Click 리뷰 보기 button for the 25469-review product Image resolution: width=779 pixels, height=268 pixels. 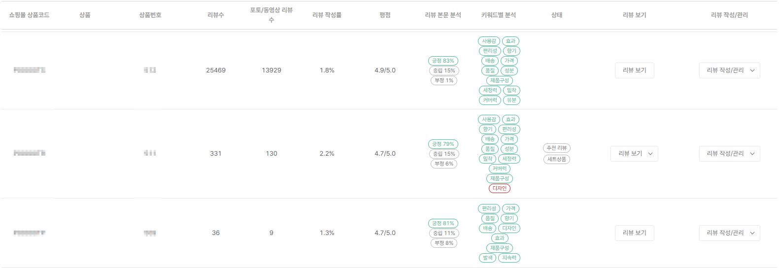coord(634,70)
